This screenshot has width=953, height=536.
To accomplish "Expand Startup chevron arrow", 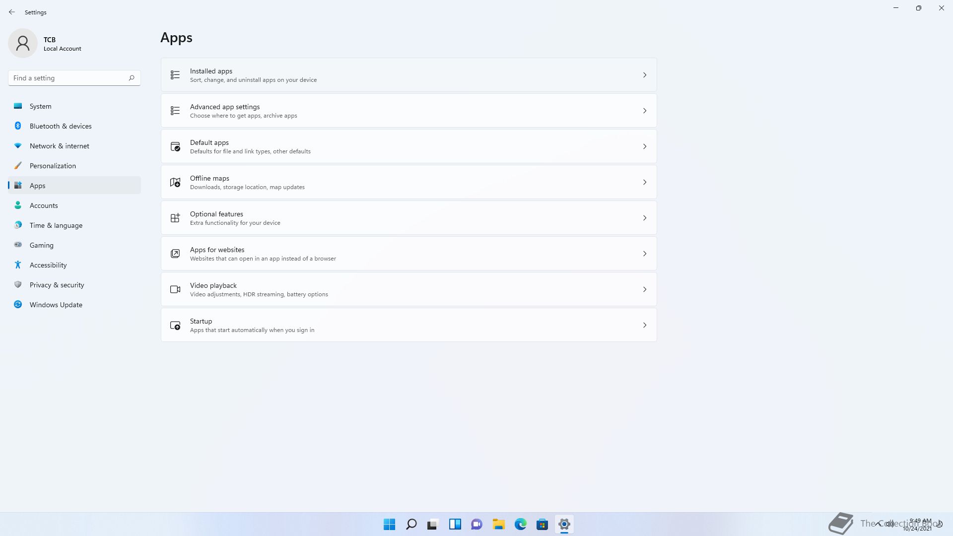I will pos(645,325).
